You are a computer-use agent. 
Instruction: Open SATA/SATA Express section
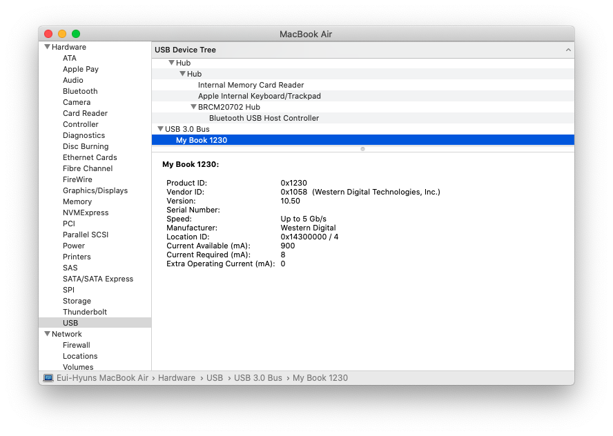tap(98, 279)
